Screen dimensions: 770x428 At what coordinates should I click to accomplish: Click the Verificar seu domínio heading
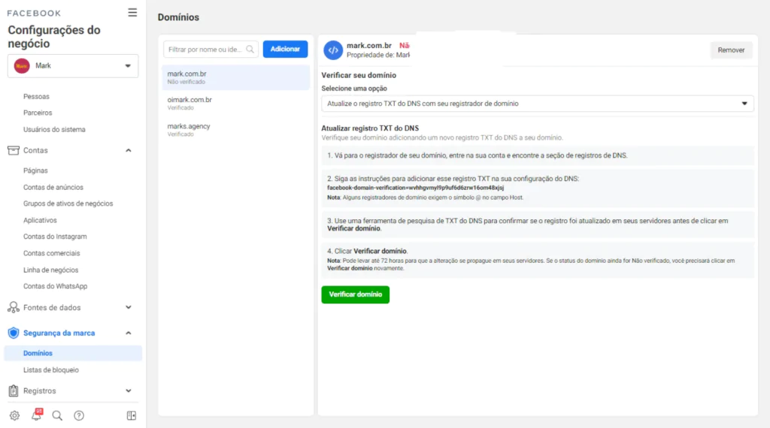point(359,75)
